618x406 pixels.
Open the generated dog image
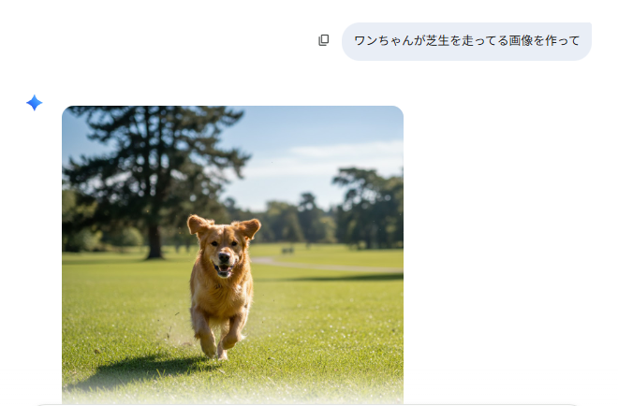pyautogui.click(x=232, y=253)
